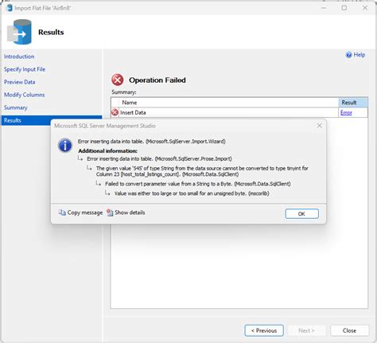Click the wizard title bar app icon
The image size is (377, 343).
10,8
